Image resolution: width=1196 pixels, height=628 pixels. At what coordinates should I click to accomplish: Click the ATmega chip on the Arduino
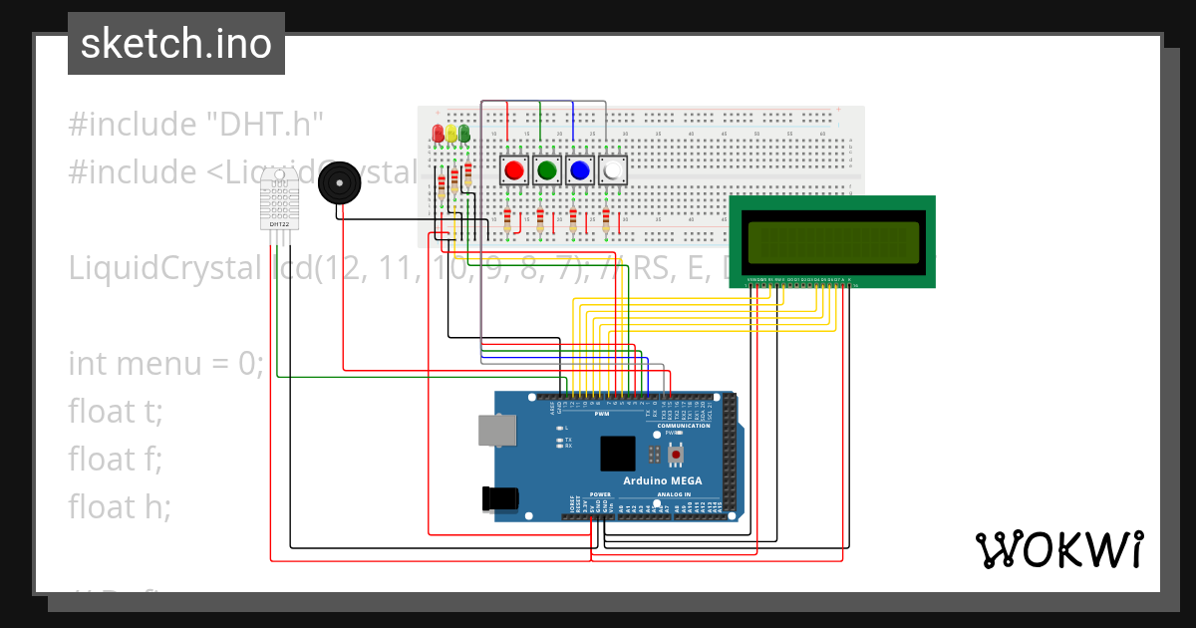tap(618, 454)
